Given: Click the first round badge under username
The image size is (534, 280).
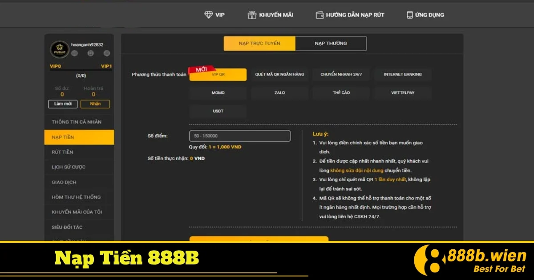Looking at the screenshot, I should click(x=74, y=53).
